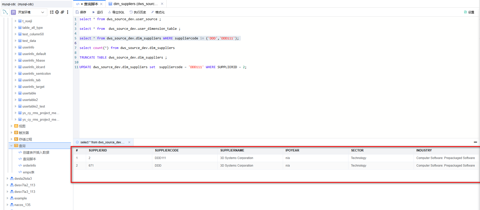This screenshot has width=480, height=210.
Task: Open the vertical three-dot more menu
Action: pyautogui.click(x=68, y=12)
